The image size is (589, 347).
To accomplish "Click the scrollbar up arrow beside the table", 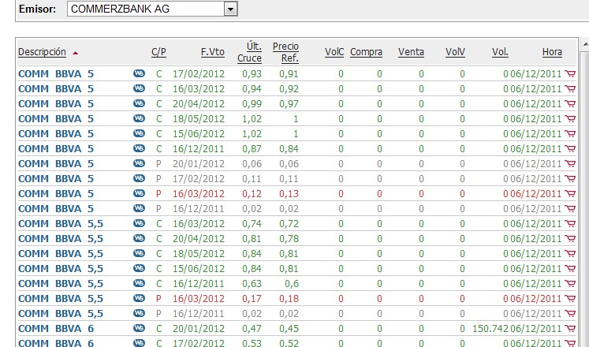I will tap(585, 45).
